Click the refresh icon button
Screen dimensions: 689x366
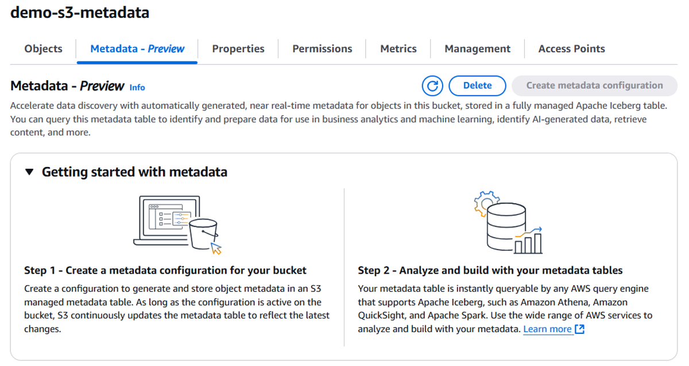click(432, 86)
